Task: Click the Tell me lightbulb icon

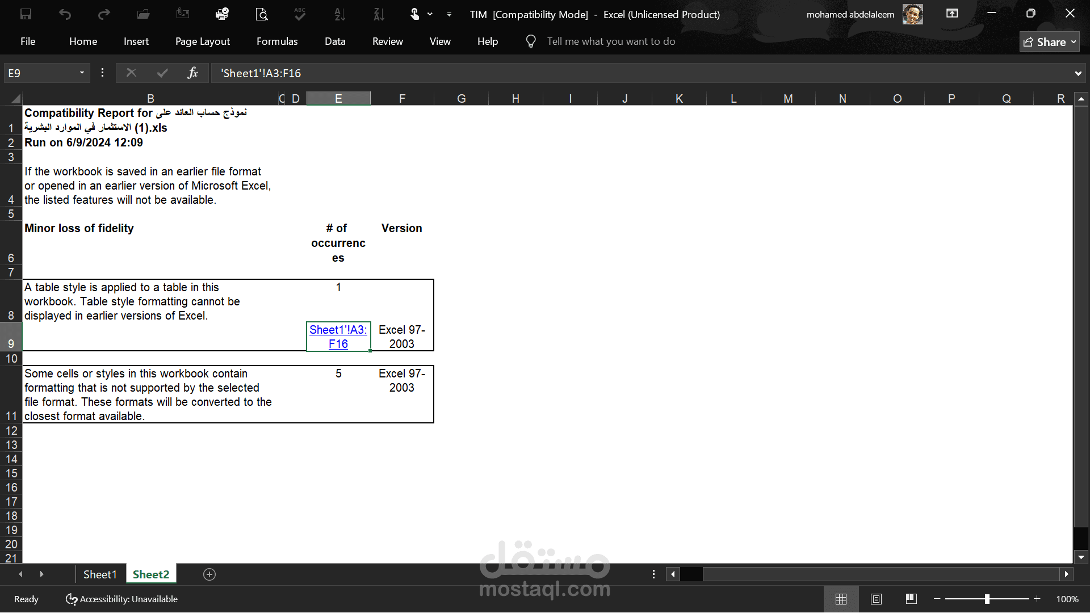Action: (x=531, y=41)
